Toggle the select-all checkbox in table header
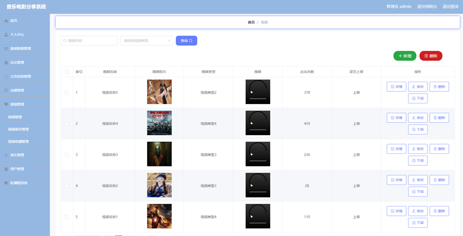This screenshot has height=236, width=463. (x=67, y=72)
